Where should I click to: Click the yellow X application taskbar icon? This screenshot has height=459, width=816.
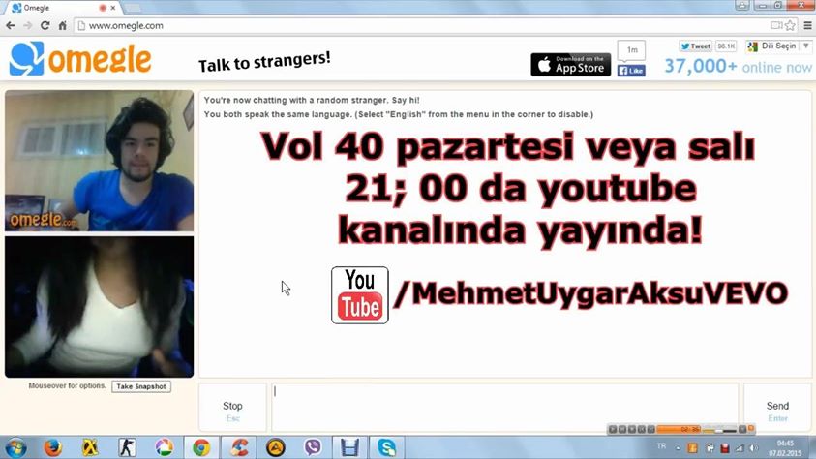click(90, 447)
